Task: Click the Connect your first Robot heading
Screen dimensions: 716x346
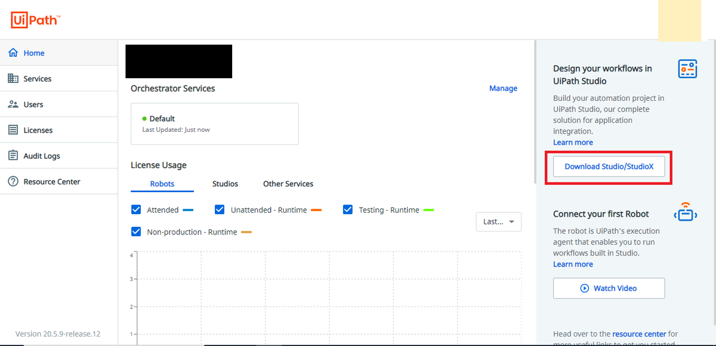Action: click(x=601, y=214)
